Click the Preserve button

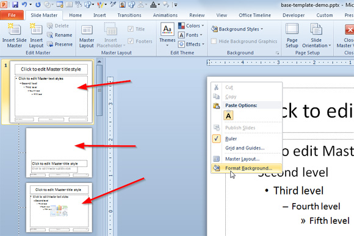tap(60, 45)
